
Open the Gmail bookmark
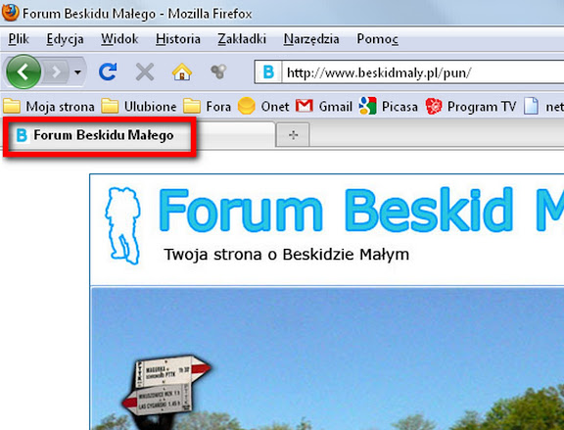(324, 106)
